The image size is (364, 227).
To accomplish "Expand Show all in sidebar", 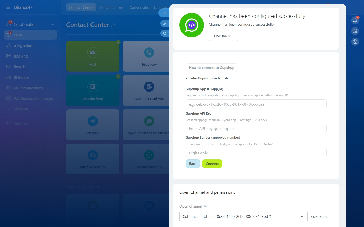I will (x=21, y=109).
